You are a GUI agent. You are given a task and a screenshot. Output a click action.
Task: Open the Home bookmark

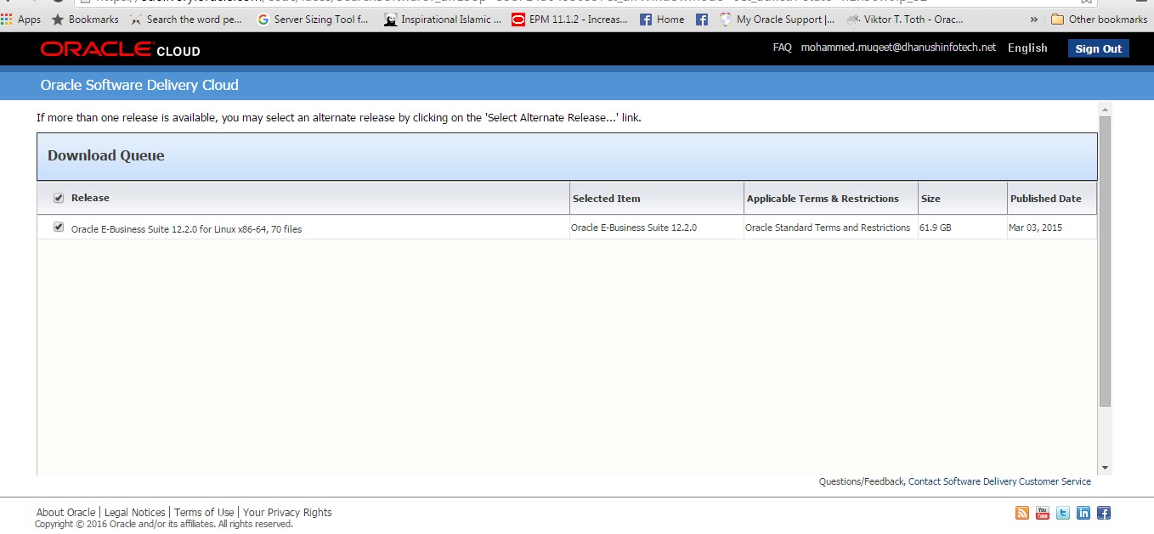tap(662, 19)
